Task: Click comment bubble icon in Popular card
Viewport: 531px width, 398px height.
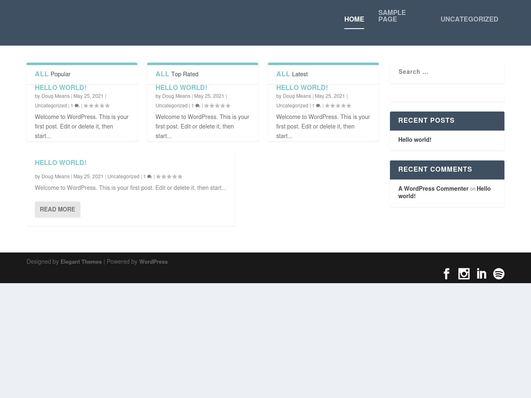Action: (x=77, y=106)
